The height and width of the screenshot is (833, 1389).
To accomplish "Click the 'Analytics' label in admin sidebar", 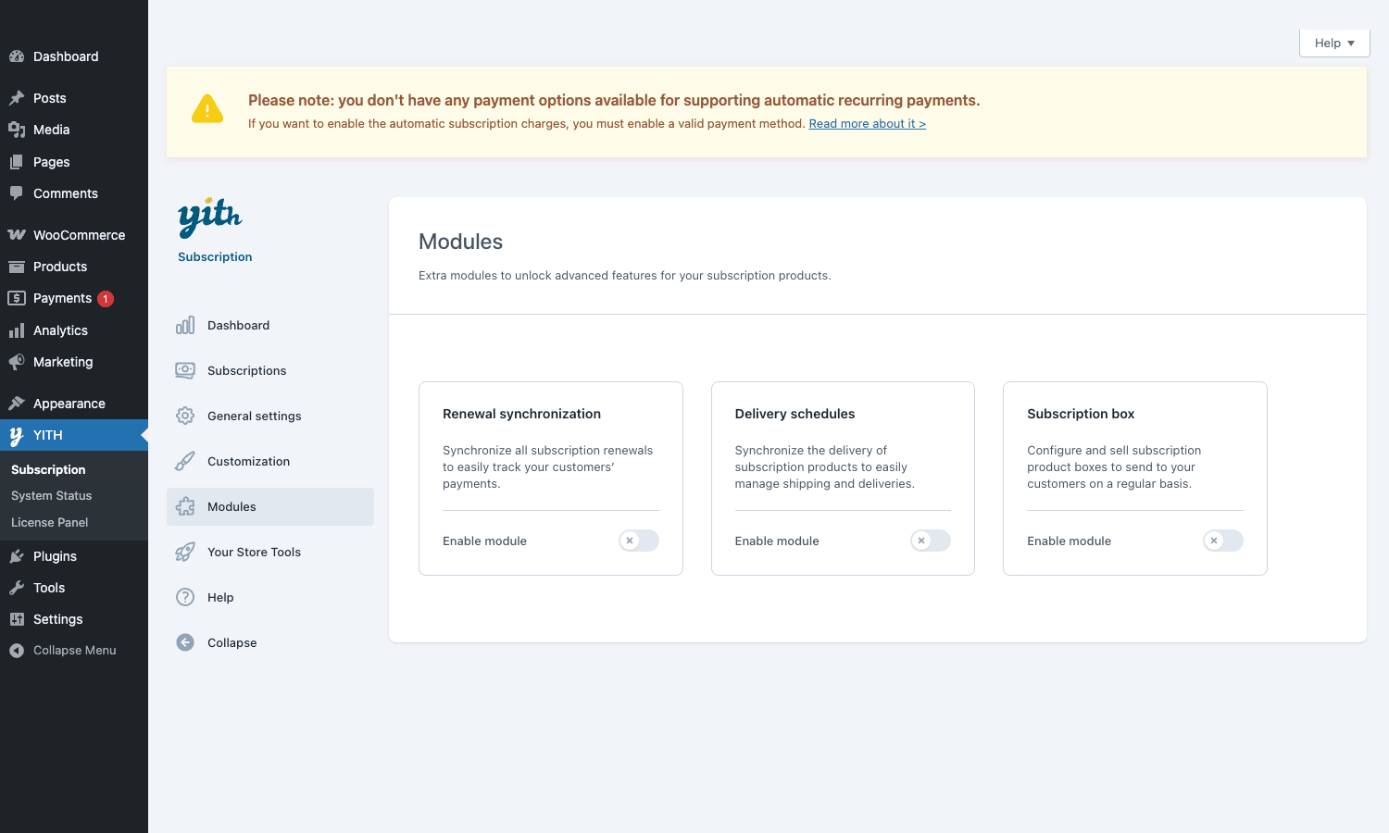I will [61, 330].
